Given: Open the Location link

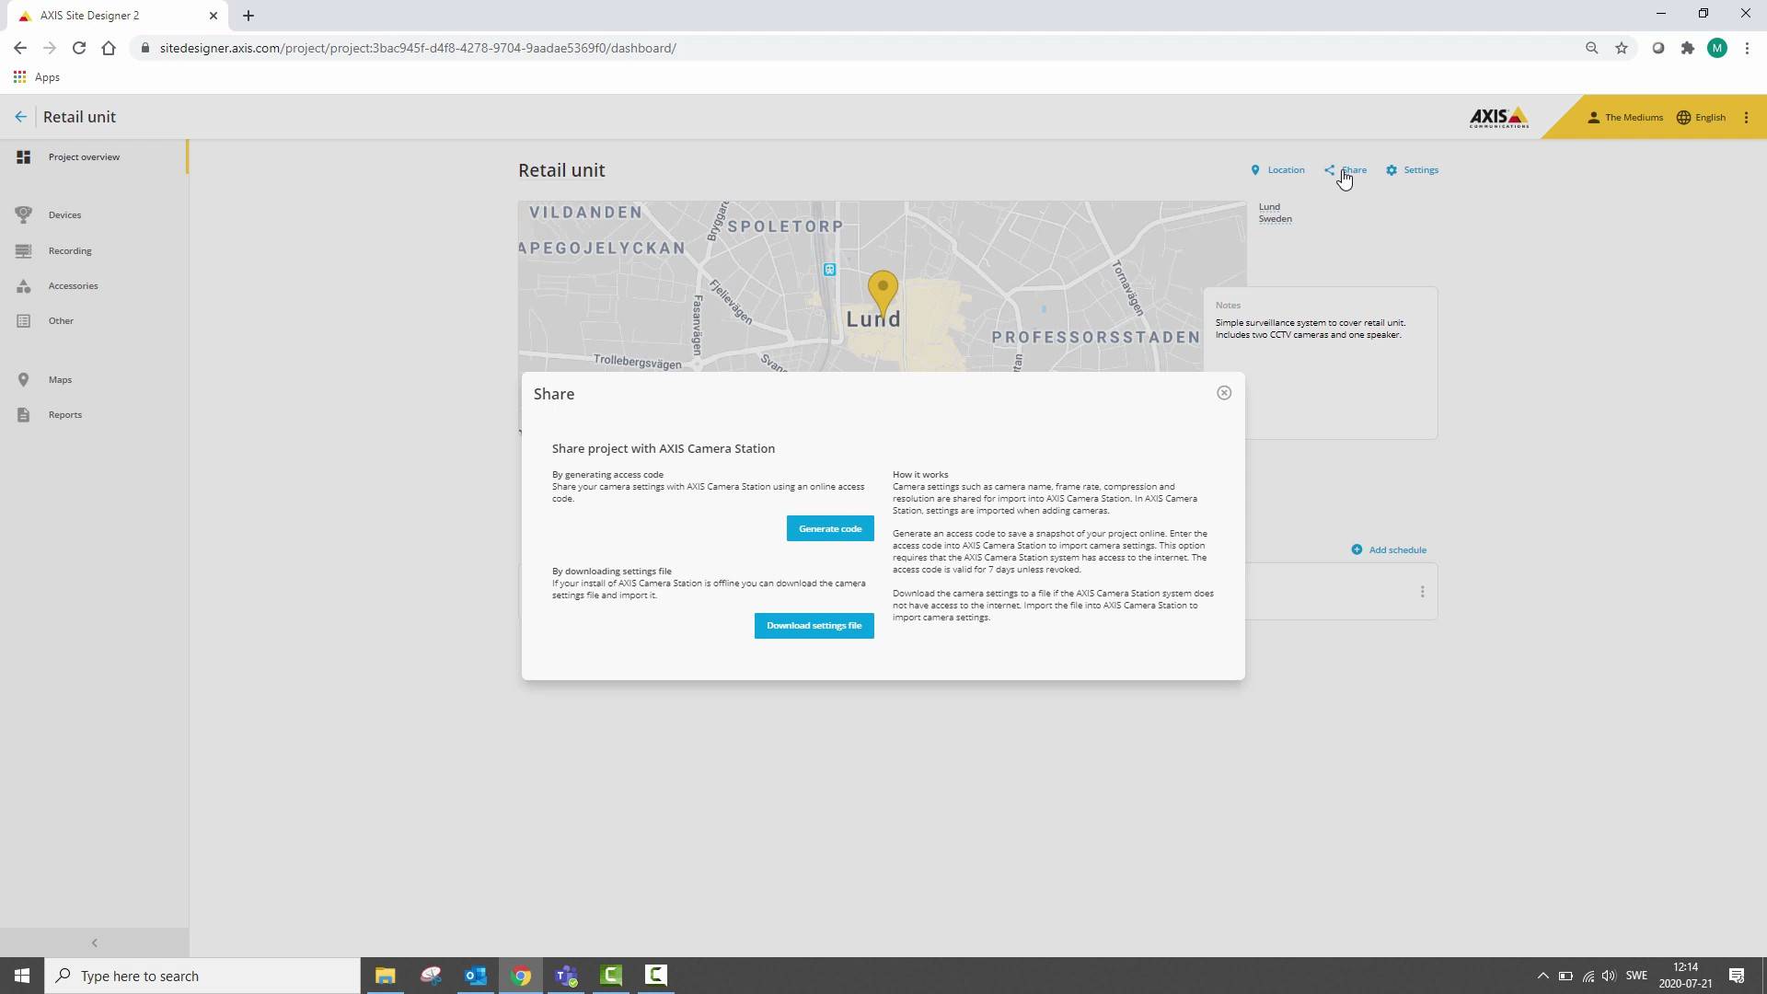Looking at the screenshot, I should [1277, 170].
